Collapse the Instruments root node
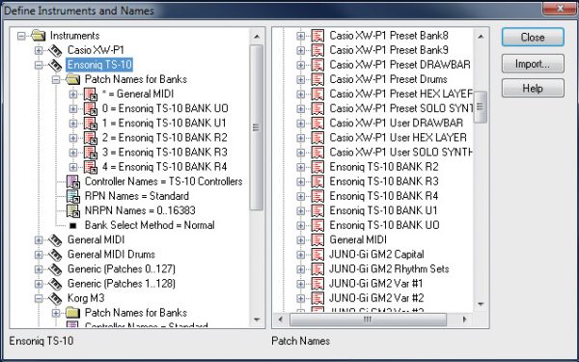This screenshot has height=362, width=579. pyautogui.click(x=21, y=36)
